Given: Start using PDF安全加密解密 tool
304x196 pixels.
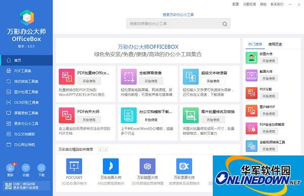Looking at the screenshot, I should (x=269, y=132).
